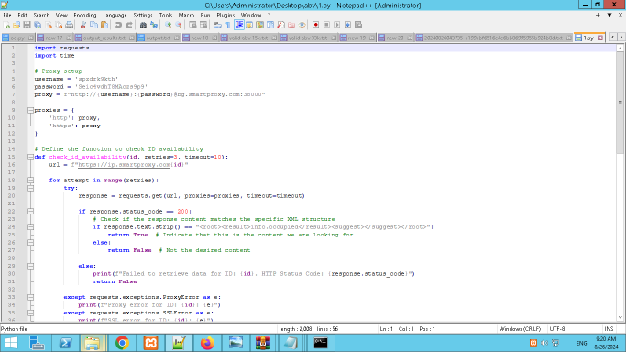Toggle synchronize horizontal scrolling icon

203,25
